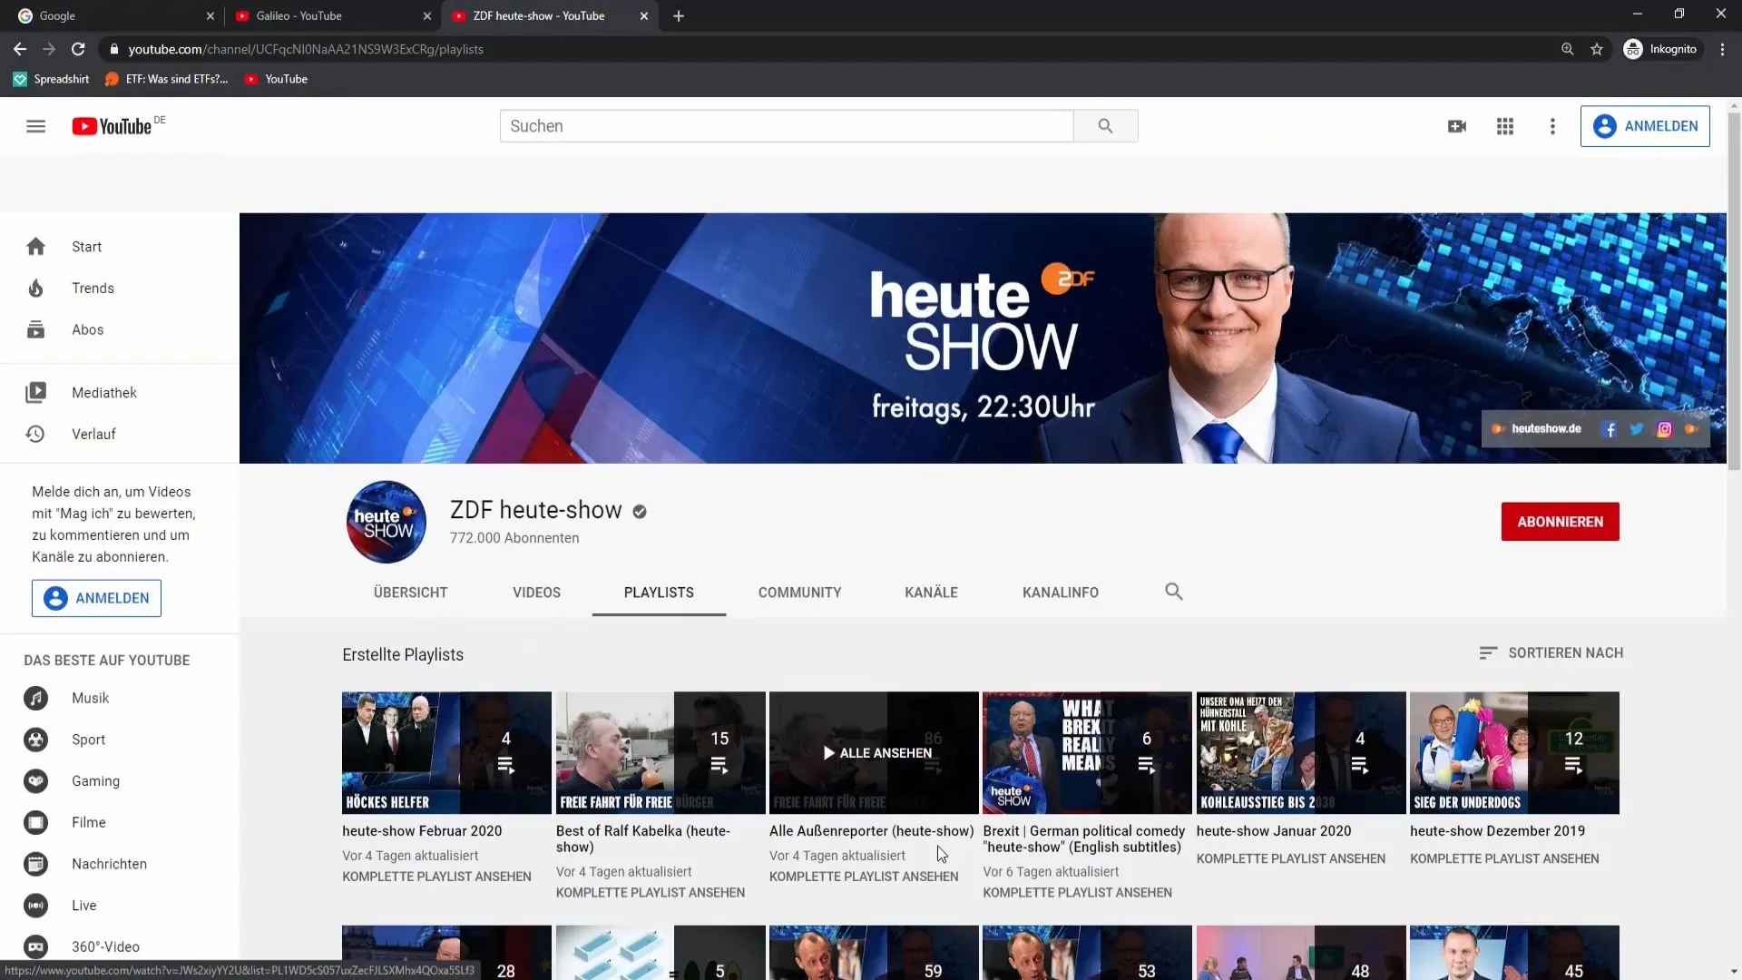The width and height of the screenshot is (1742, 980).
Task: Click the Twitter icon on banner
Action: pyautogui.click(x=1636, y=429)
